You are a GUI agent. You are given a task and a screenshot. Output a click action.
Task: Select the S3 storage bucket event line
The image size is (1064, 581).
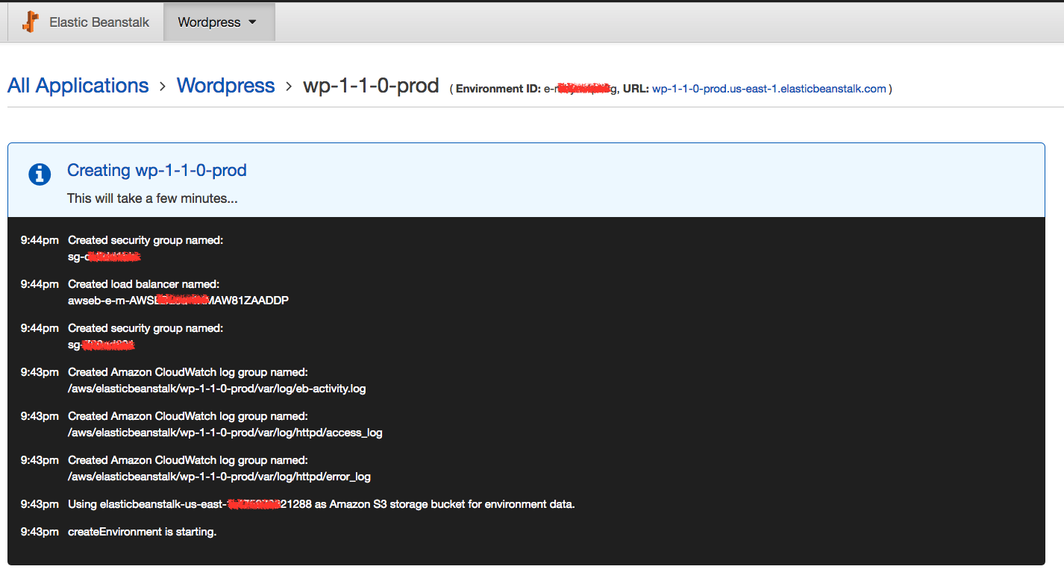(x=322, y=504)
